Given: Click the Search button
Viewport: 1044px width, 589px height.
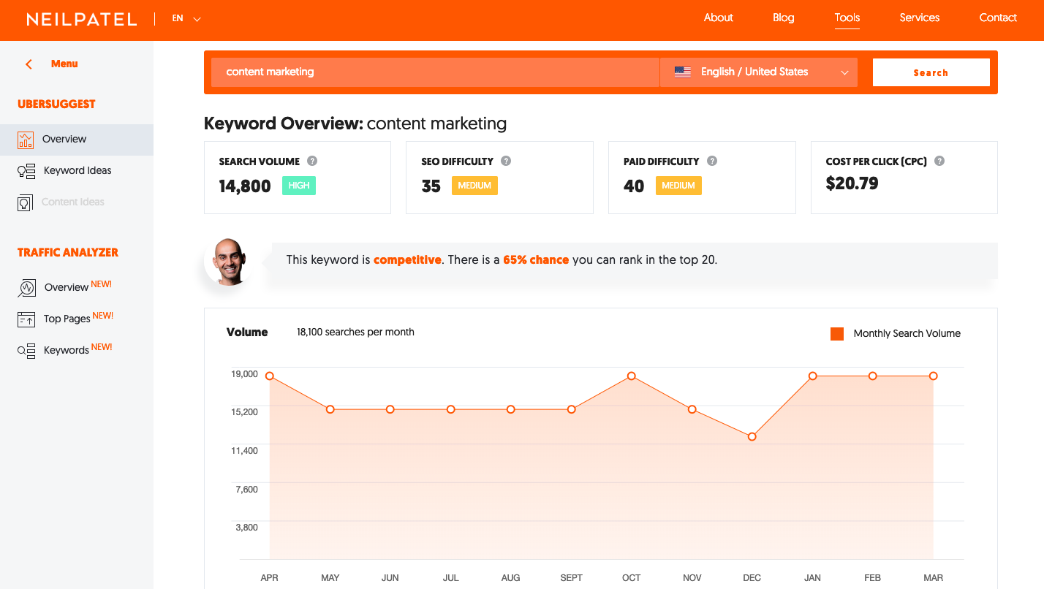Looking at the screenshot, I should click(x=931, y=72).
